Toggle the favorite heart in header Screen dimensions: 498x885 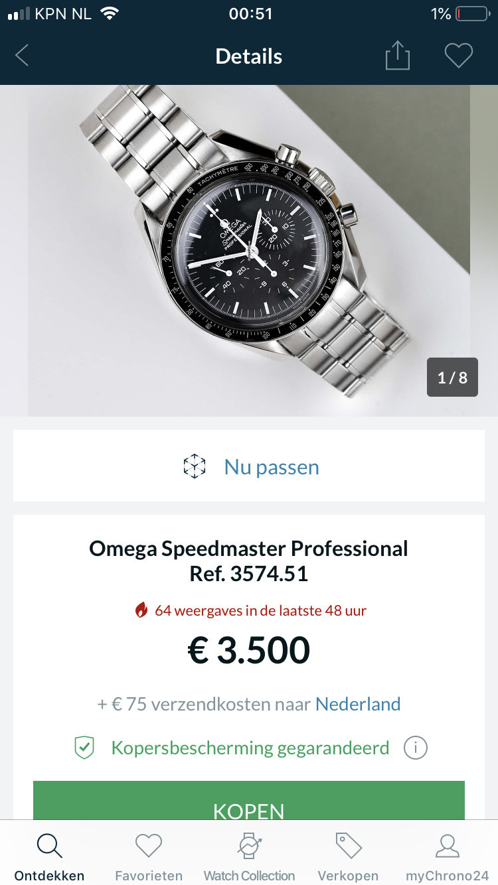click(x=458, y=56)
